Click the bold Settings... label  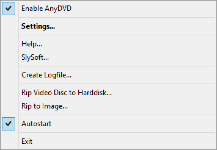coord(38,26)
